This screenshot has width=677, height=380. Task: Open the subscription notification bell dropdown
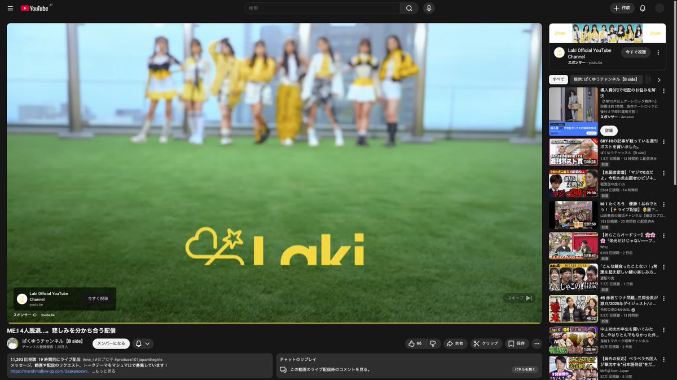click(x=143, y=343)
